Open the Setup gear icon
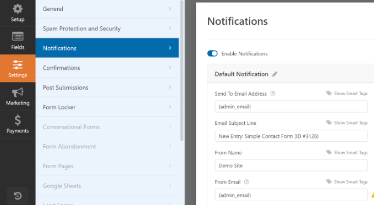 18,9
